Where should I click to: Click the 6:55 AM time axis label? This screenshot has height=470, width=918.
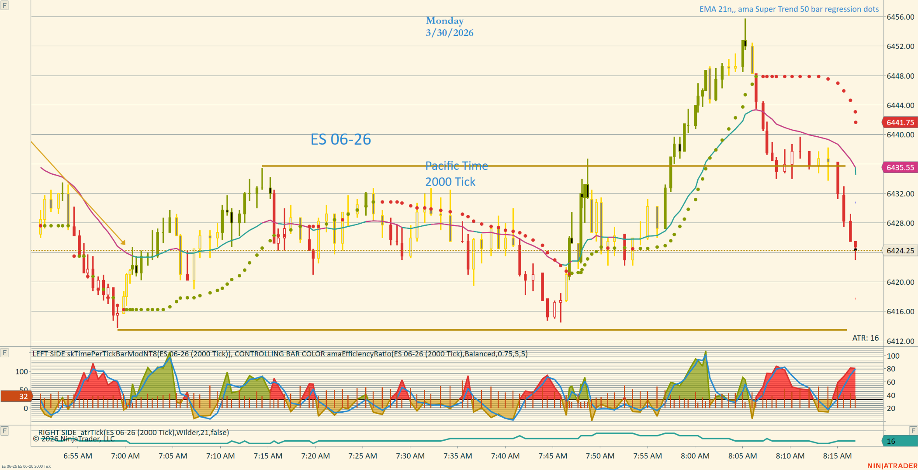click(x=78, y=456)
